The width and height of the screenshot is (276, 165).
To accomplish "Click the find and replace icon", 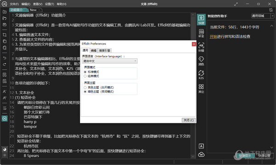I will [x=5, y=81].
